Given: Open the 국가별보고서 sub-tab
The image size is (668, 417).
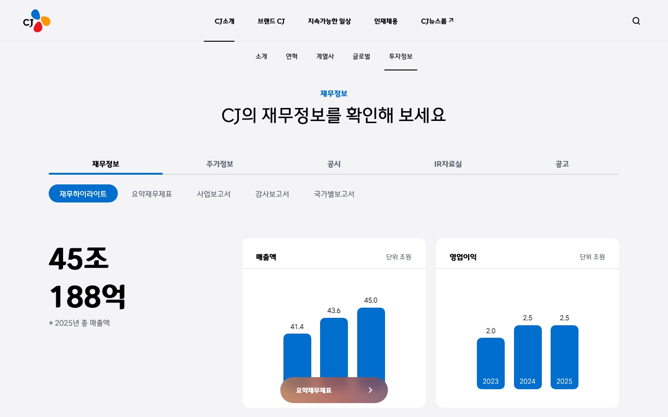Looking at the screenshot, I should (334, 194).
